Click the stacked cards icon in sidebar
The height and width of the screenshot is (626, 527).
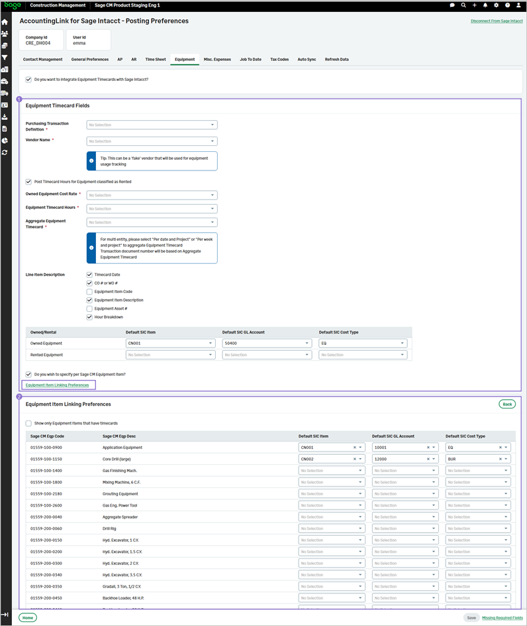pos(5,46)
